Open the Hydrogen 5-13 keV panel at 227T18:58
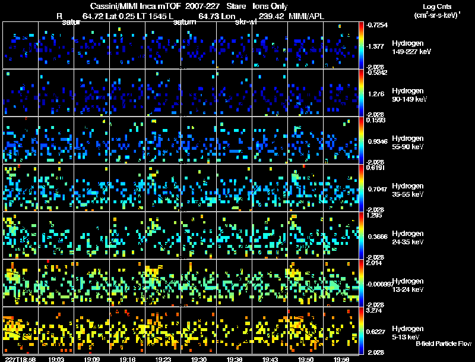This screenshot has height=362, width=475. [21, 330]
